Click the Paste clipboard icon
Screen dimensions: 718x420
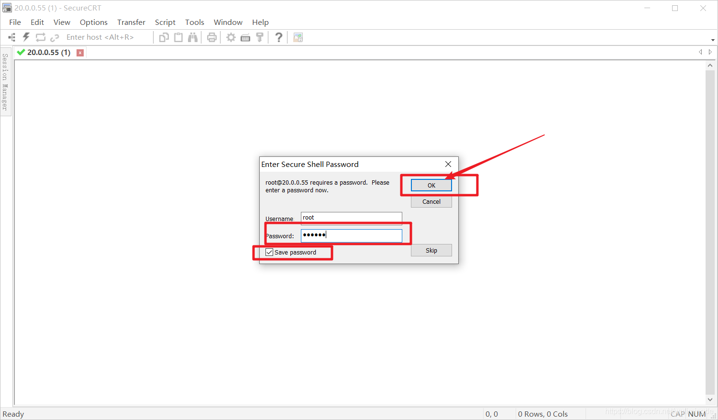(x=178, y=37)
